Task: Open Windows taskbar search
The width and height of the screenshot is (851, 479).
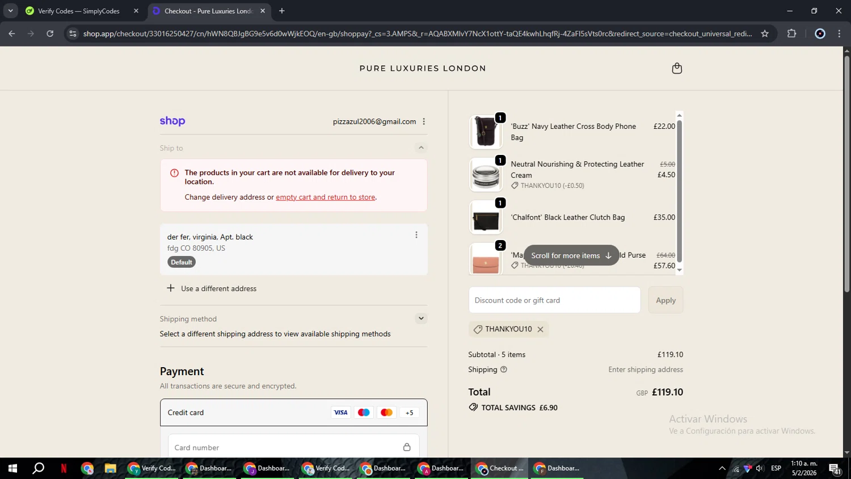Action: [x=38, y=468]
